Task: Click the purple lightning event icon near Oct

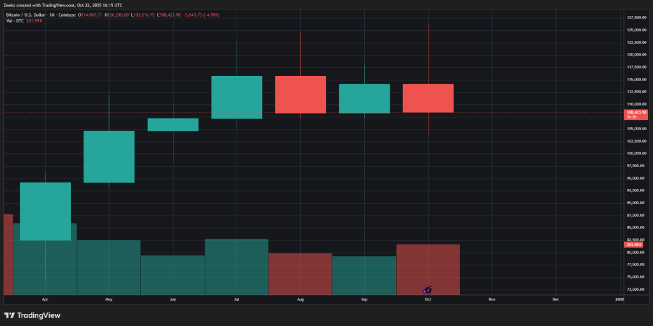Action: (x=428, y=290)
